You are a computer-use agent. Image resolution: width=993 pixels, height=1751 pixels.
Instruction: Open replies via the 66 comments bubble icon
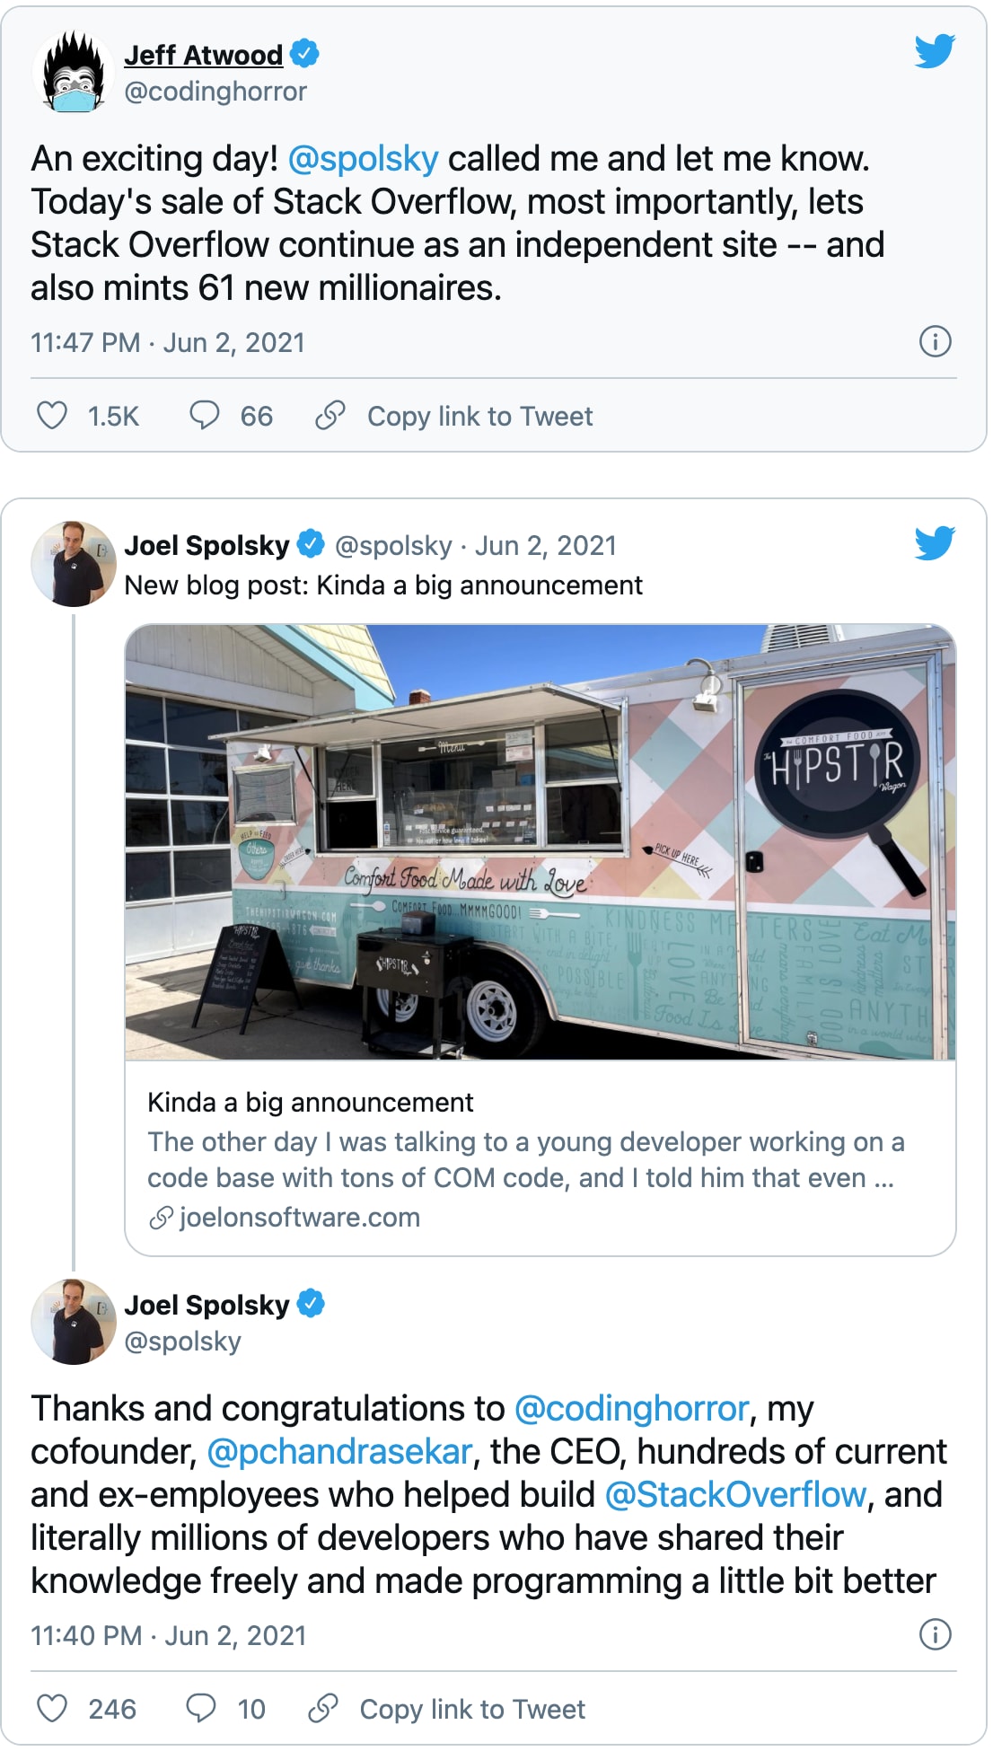coord(204,415)
